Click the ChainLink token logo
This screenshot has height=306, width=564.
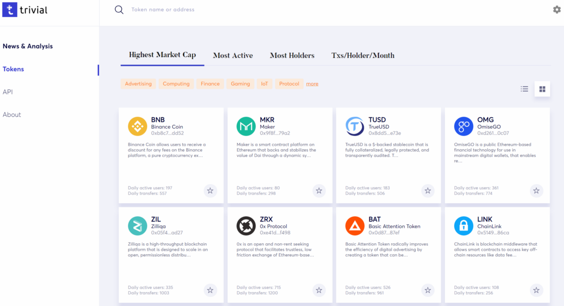click(x=464, y=226)
